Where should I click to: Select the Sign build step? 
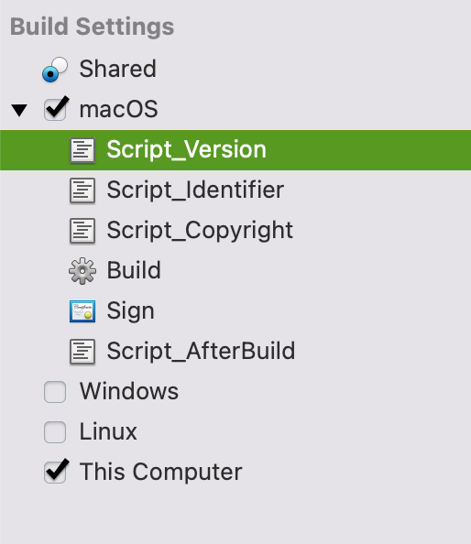point(235,311)
